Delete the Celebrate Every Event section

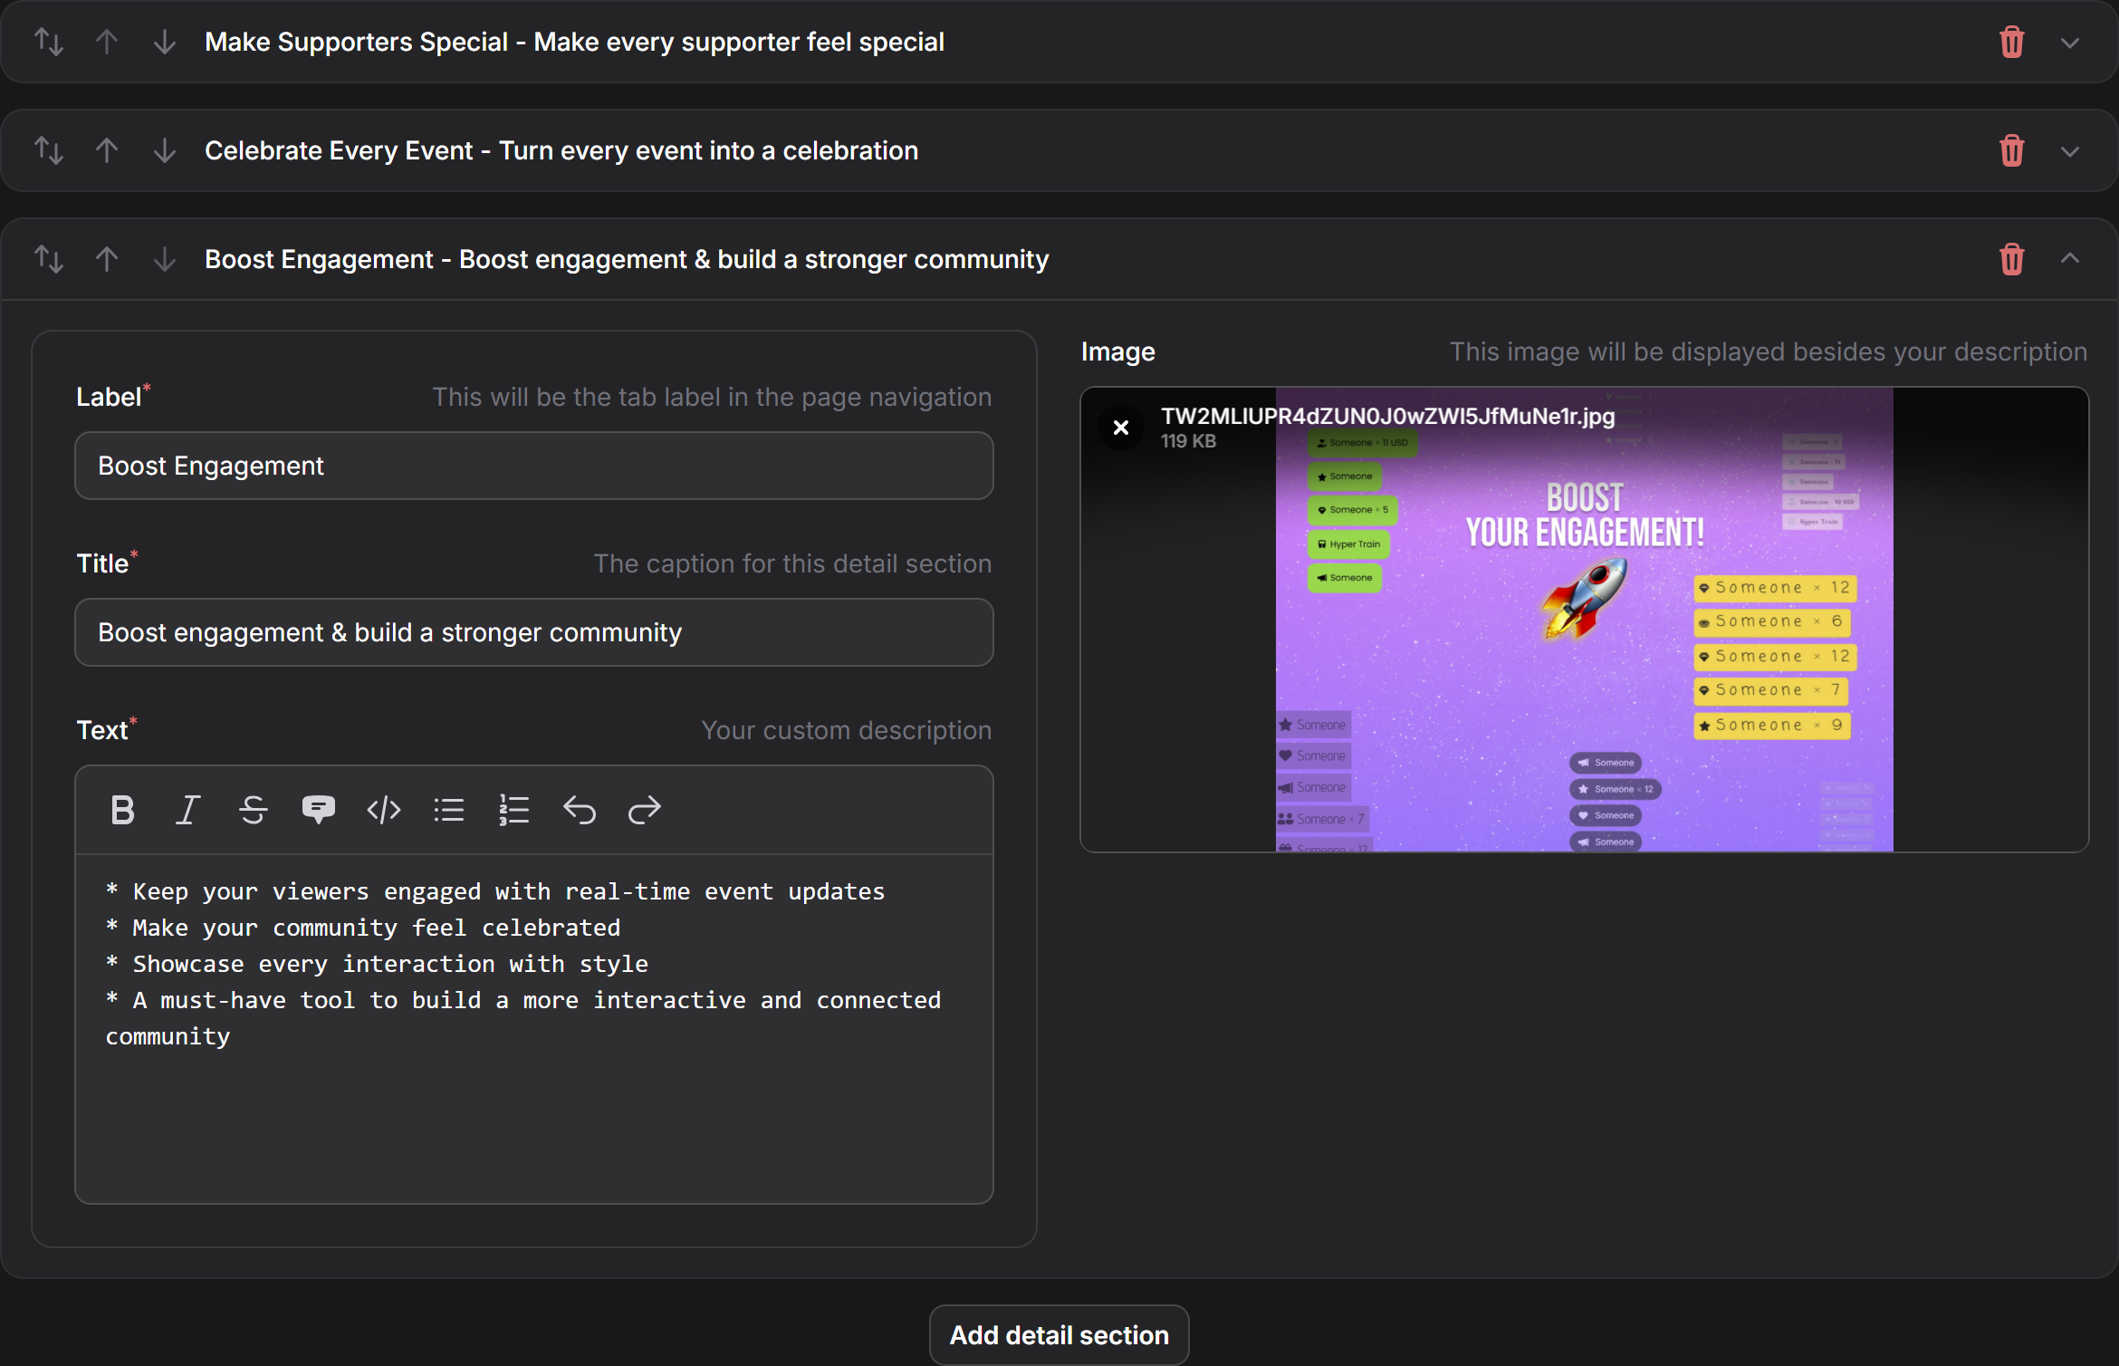(2011, 150)
